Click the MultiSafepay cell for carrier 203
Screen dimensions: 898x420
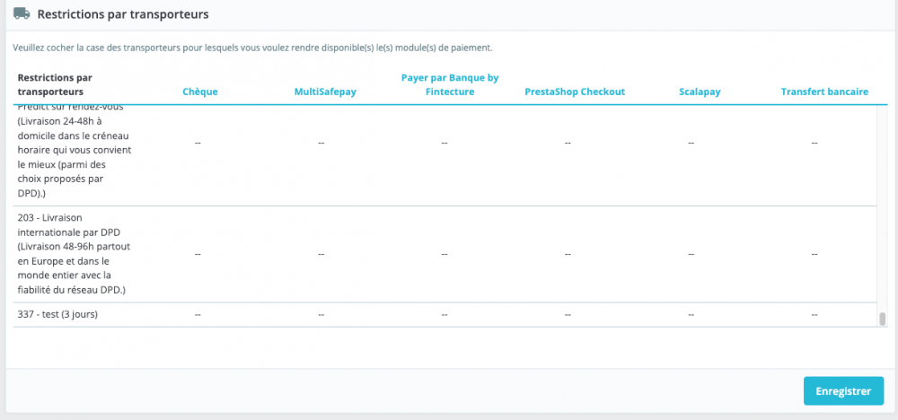click(321, 254)
